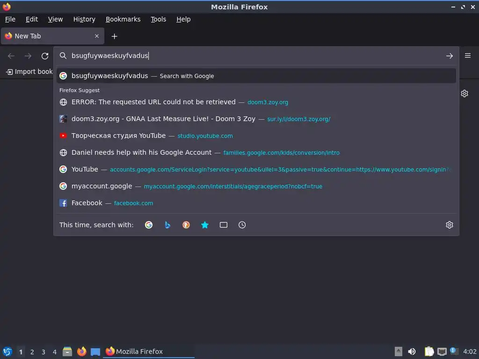Close the New Tab tab
Viewport: 479px width, 359px height.
tap(96, 36)
